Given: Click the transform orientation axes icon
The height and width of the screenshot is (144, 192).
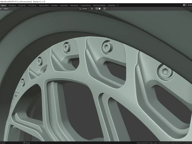Looking at the screenshot, I should tap(80, 9).
